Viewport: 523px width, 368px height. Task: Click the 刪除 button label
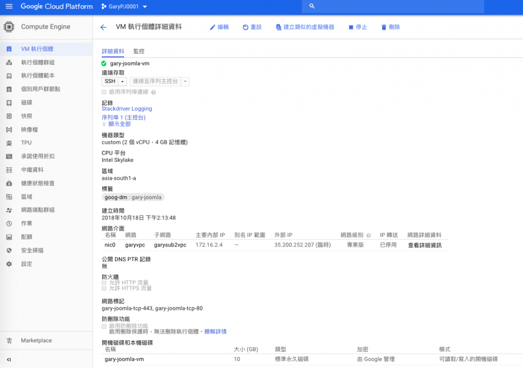(394, 28)
